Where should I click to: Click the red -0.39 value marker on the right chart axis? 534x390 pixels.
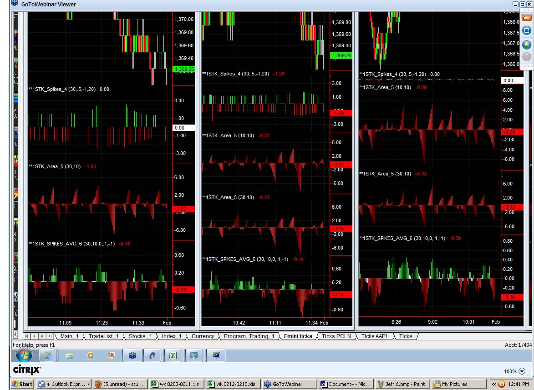pos(512,297)
